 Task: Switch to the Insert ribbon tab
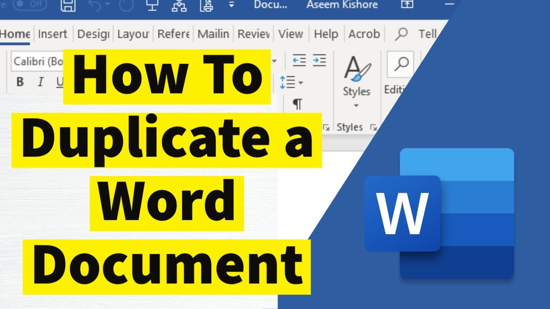tap(52, 33)
